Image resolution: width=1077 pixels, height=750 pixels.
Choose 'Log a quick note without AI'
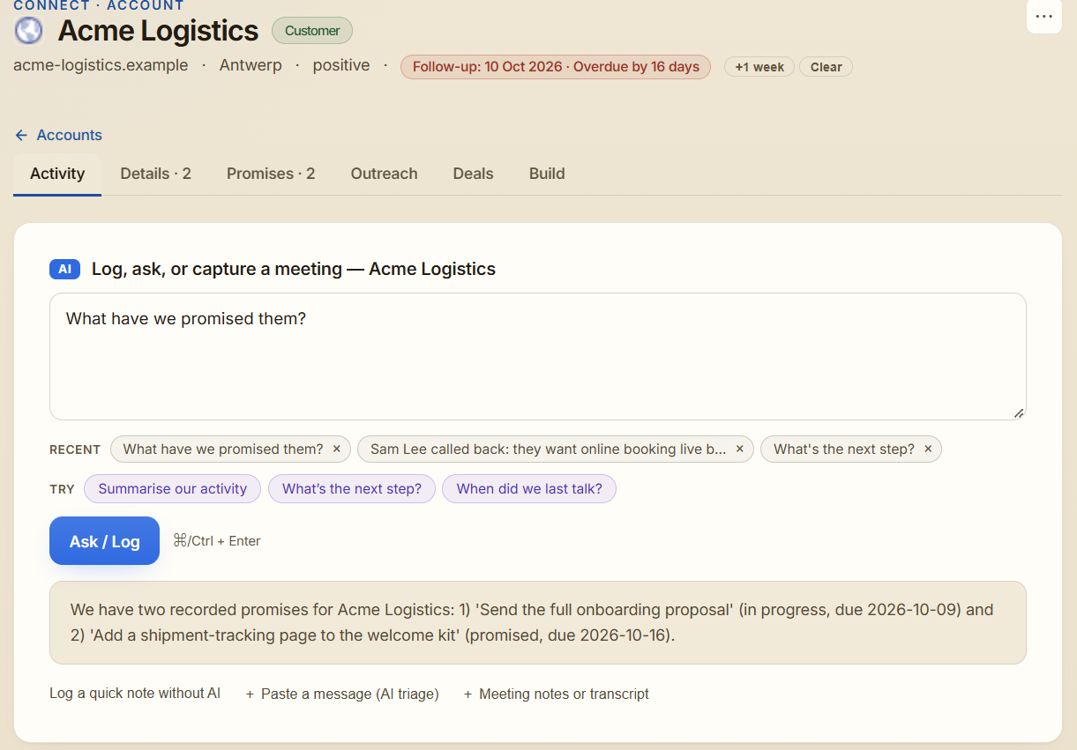tap(135, 694)
